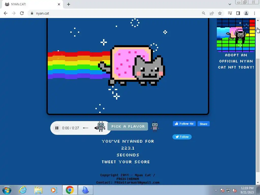Click the 0:00 / 0:27 time display
The image size is (260, 195).
coord(71,128)
